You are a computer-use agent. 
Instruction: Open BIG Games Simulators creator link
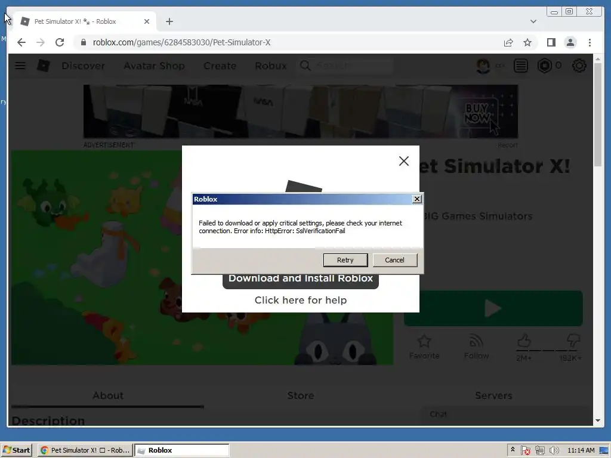click(x=478, y=216)
